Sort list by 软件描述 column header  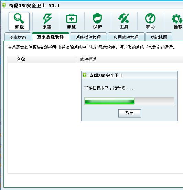130,59
